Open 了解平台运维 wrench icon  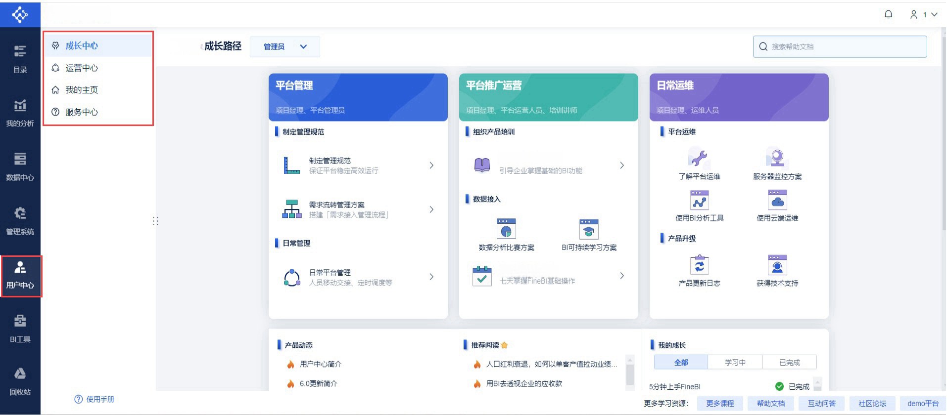tap(699, 158)
